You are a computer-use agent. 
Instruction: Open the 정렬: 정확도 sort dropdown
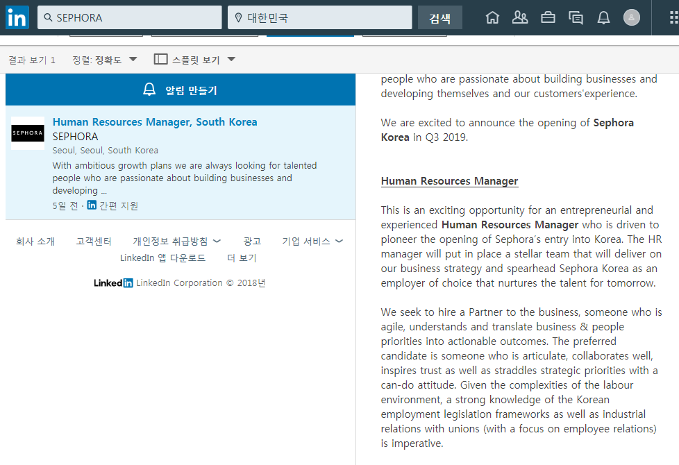coord(104,60)
